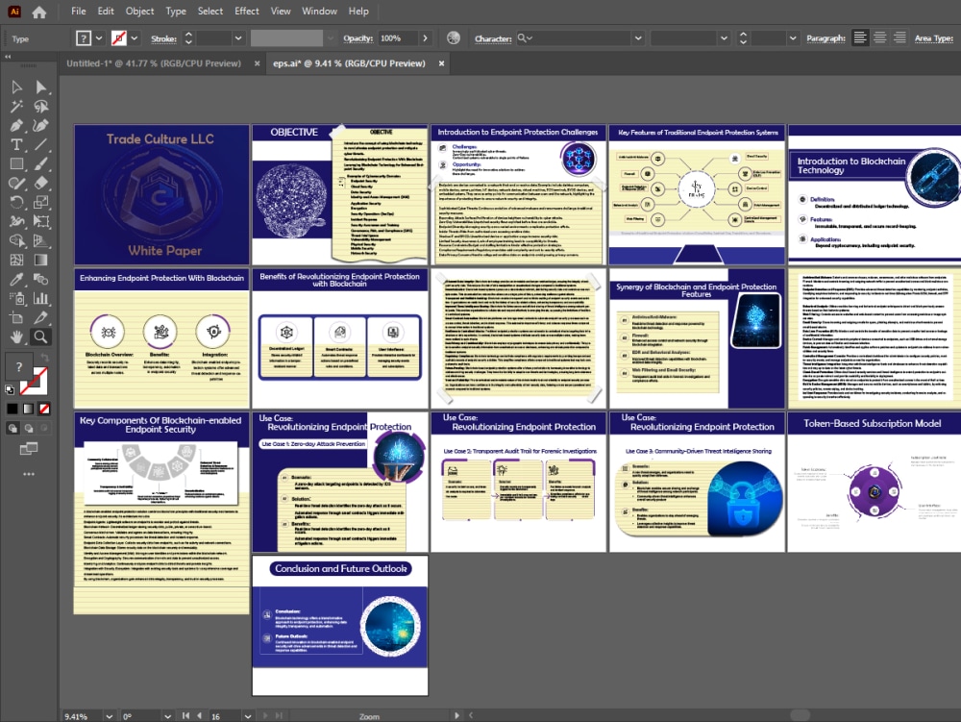Pick the Pen tool
Viewport: 961px width, 722px height.
coord(16,126)
